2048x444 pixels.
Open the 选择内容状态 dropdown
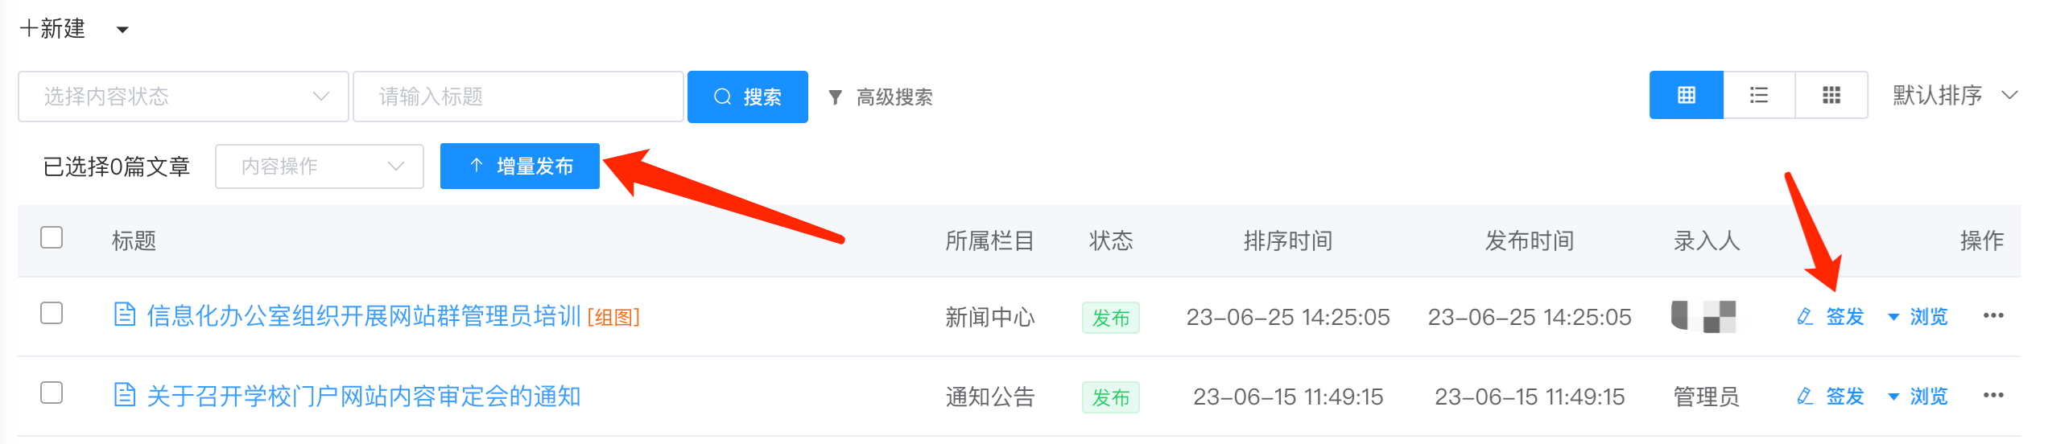tap(184, 97)
